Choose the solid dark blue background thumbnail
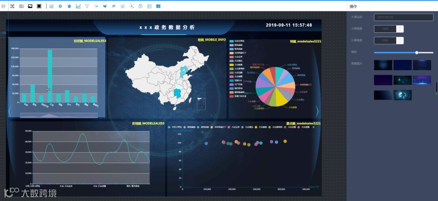 click(x=403, y=65)
